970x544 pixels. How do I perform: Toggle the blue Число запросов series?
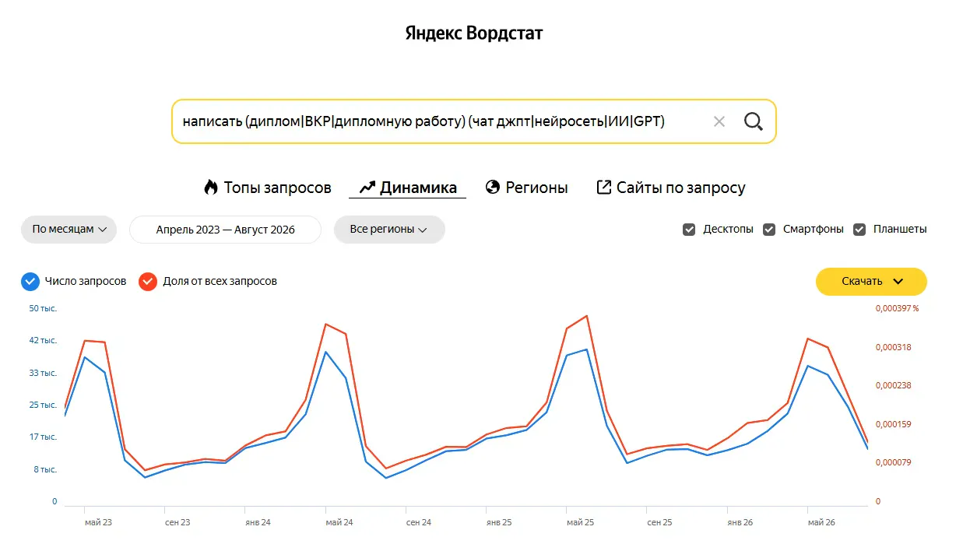click(x=30, y=281)
